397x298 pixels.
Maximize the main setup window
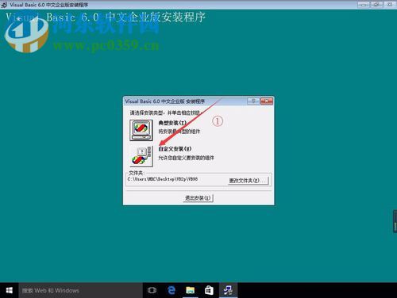coord(377,5)
